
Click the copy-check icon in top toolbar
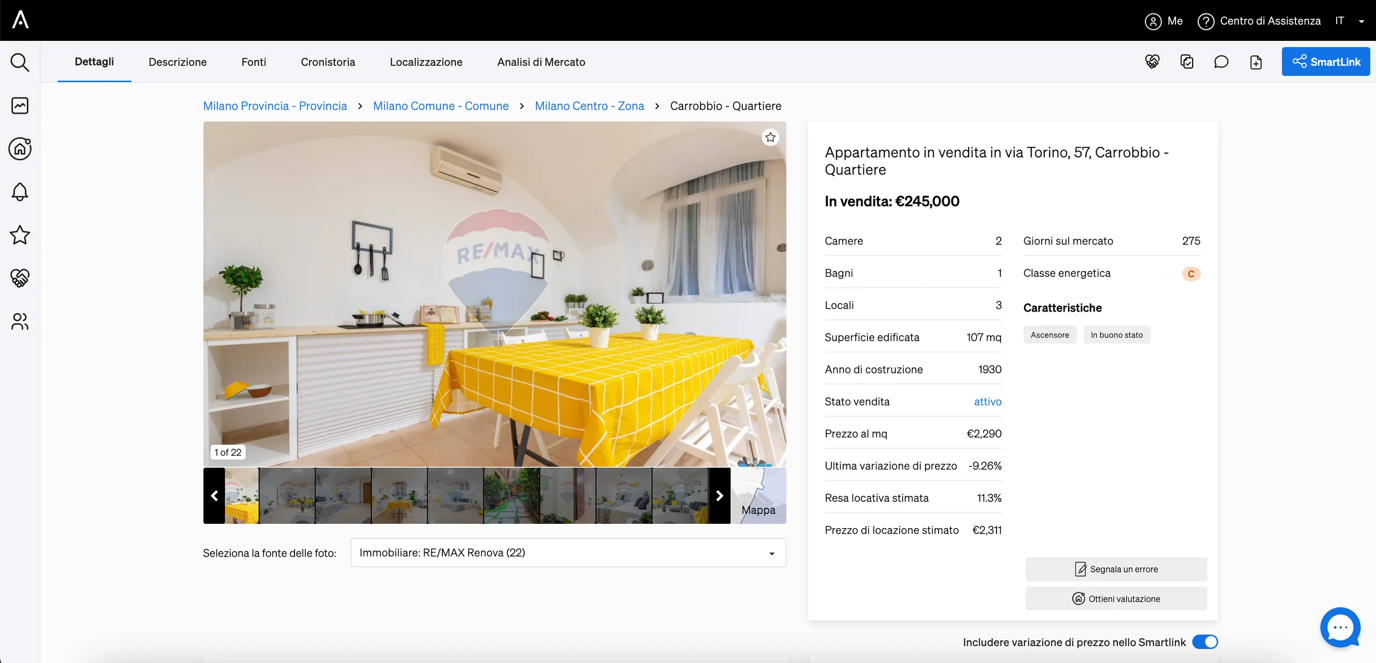(x=1187, y=62)
